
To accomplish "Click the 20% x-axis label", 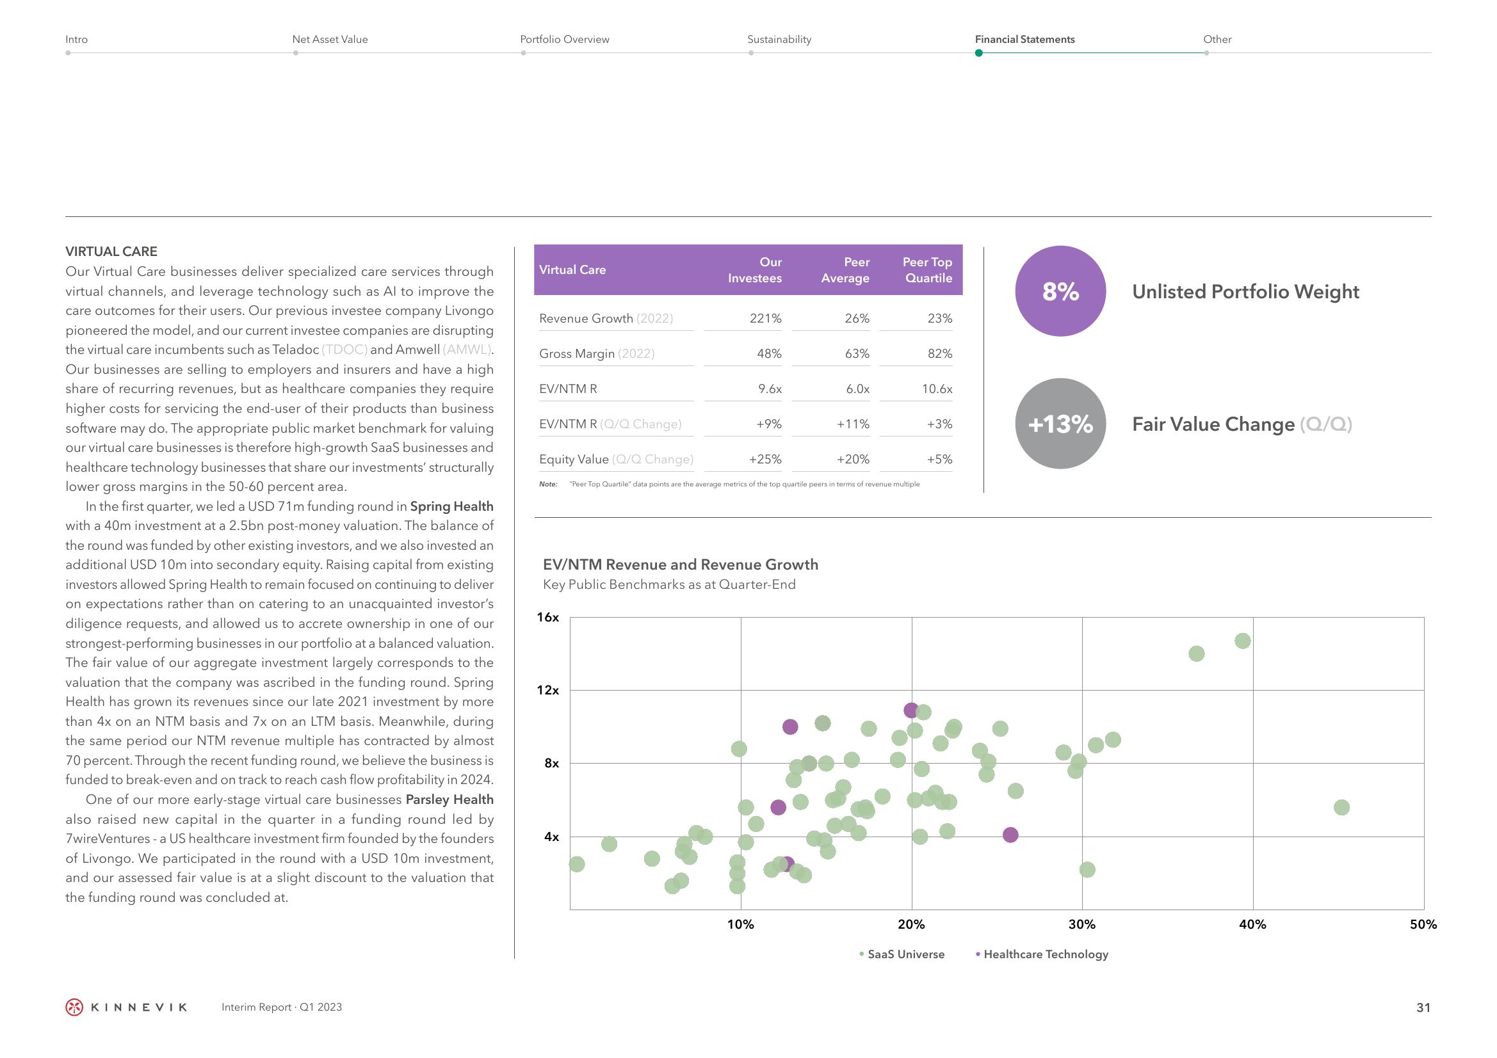I will 912,924.
